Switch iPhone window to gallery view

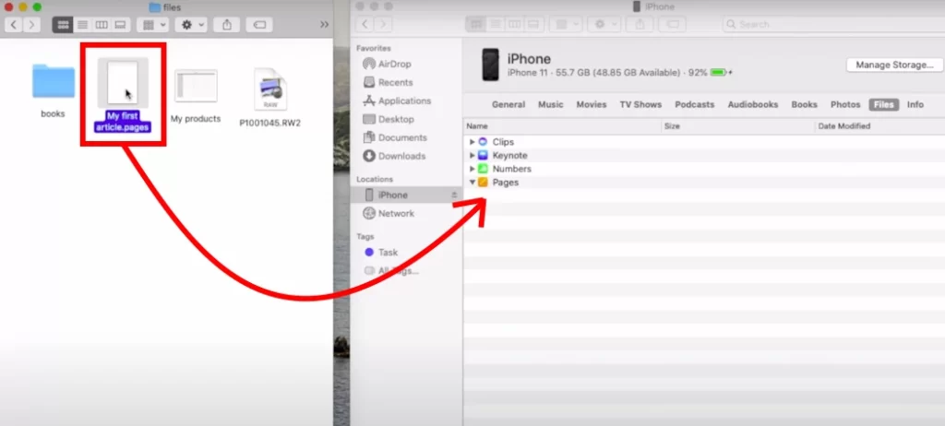pos(532,24)
